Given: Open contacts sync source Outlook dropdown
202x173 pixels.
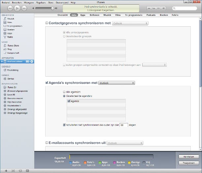Looking at the screenshot, I should pyautogui.click(x=130, y=23).
